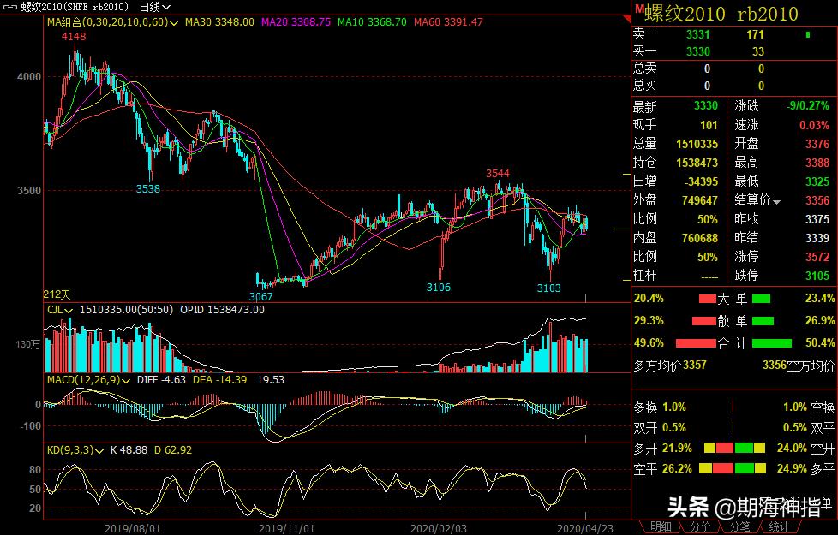This screenshot has height=535, width=838.
Task: Click the 212天 day count label
Action: [57, 294]
